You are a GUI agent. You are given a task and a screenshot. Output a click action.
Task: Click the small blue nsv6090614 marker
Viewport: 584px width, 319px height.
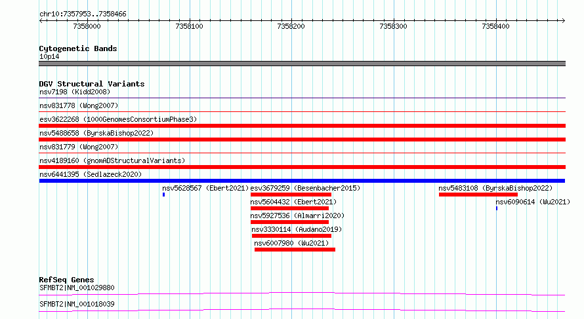coord(497,208)
